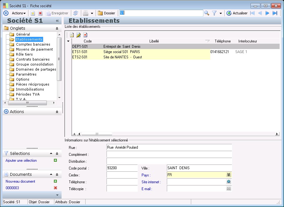Viewport: 284px width, 207px height.
Task: Click the Rue address input field
Action: coord(169,147)
